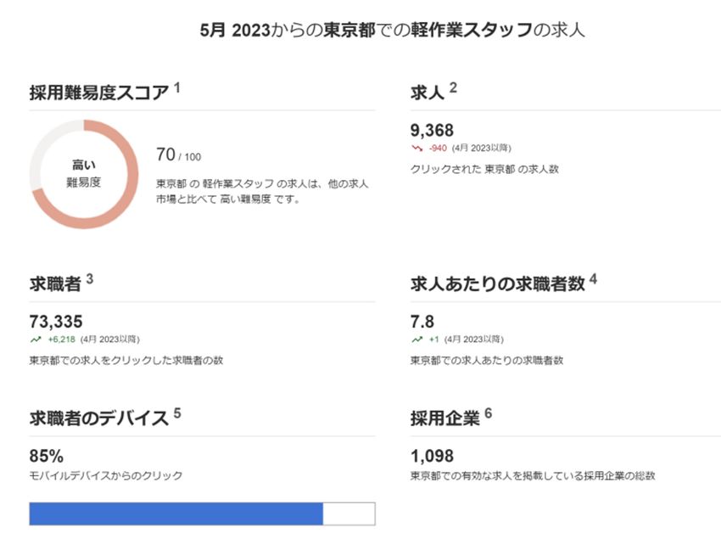Click the 85% mobile device percentage

pos(47,456)
